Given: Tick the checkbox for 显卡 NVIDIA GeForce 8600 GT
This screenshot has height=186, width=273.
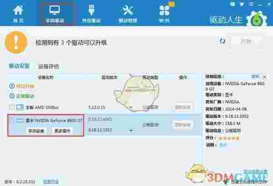Looking at the screenshot, I should (12, 120).
